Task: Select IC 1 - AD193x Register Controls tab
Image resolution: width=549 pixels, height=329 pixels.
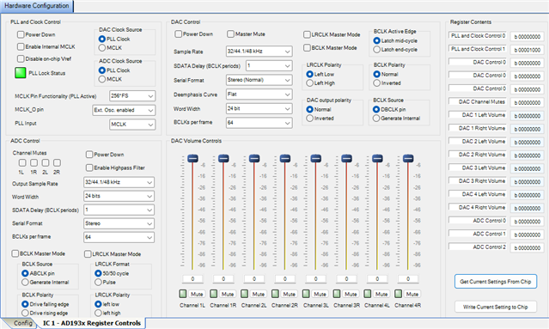Action: (x=92, y=323)
